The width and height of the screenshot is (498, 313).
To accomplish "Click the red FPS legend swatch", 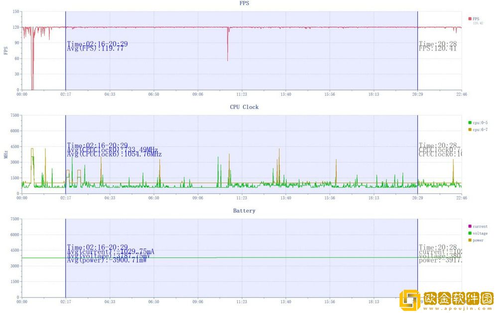I will click(x=470, y=19).
